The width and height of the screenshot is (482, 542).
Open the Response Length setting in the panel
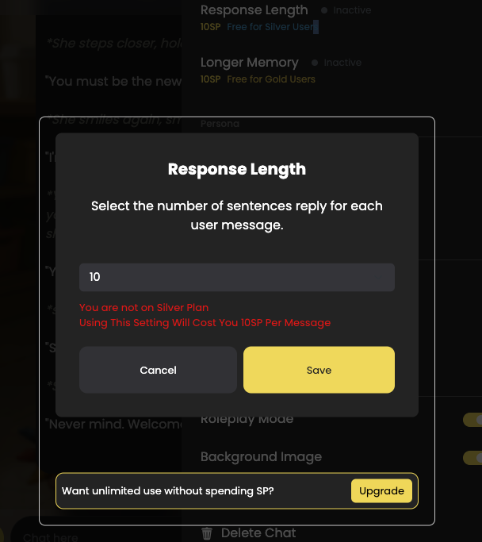click(254, 10)
